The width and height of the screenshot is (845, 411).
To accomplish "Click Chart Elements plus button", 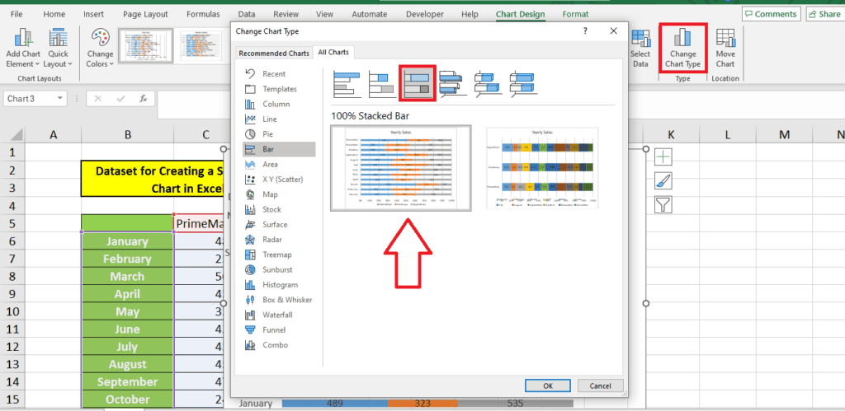I will tap(663, 157).
